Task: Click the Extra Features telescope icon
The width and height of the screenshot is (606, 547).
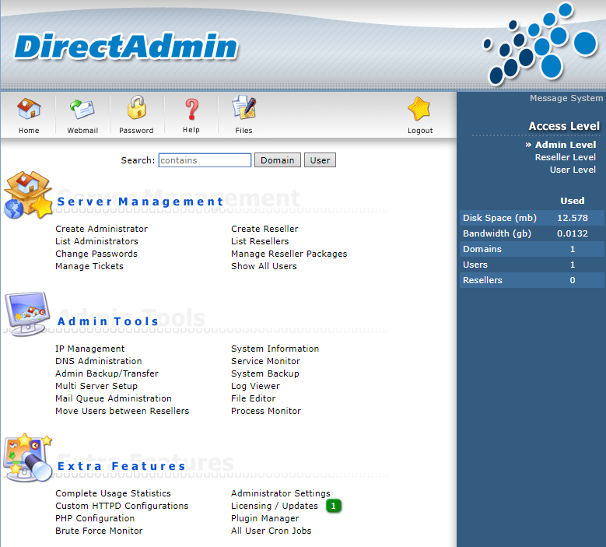Action: pyautogui.click(x=27, y=458)
